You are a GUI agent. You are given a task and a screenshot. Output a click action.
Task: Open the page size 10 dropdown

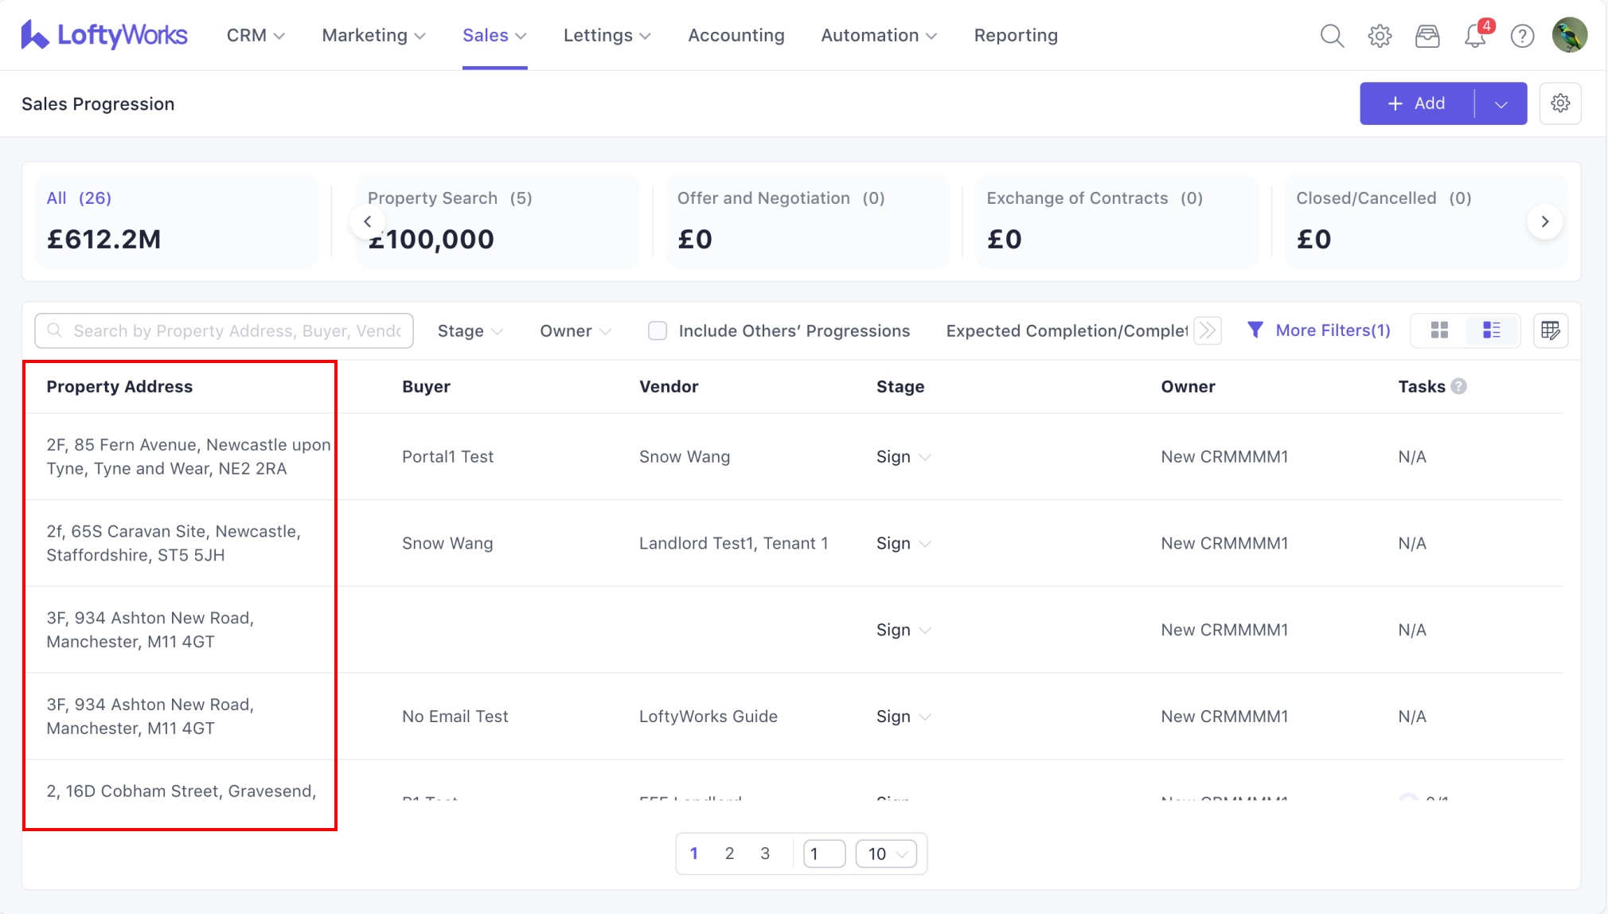click(x=886, y=854)
